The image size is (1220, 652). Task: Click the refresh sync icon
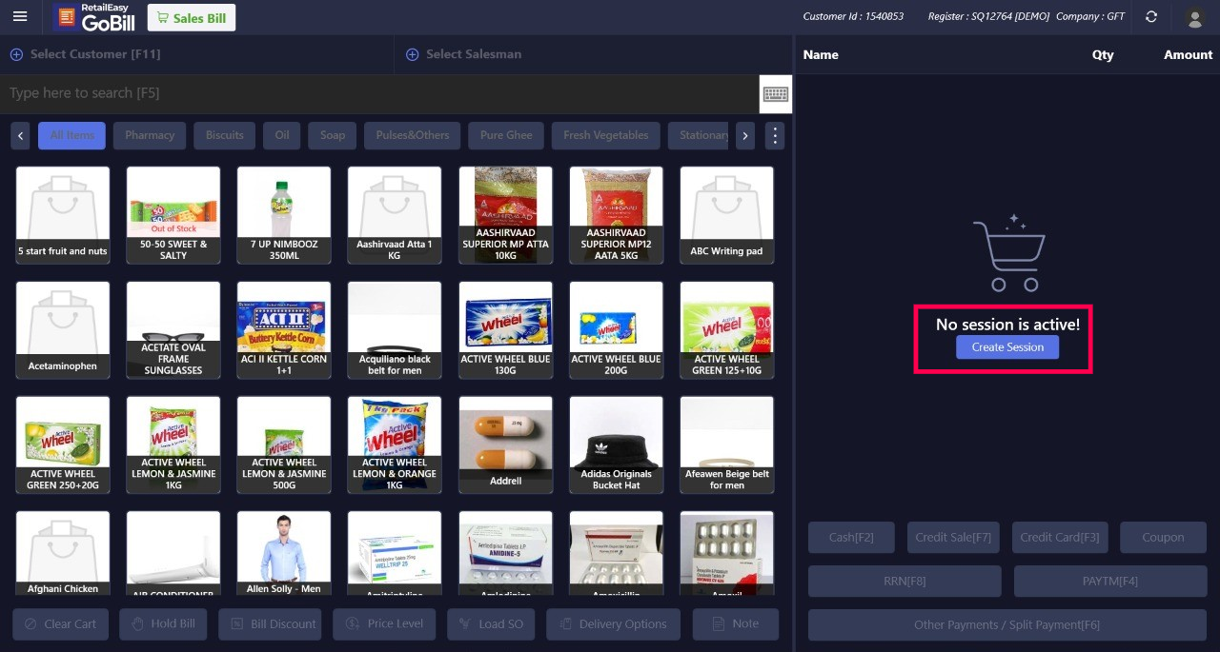[x=1151, y=17]
